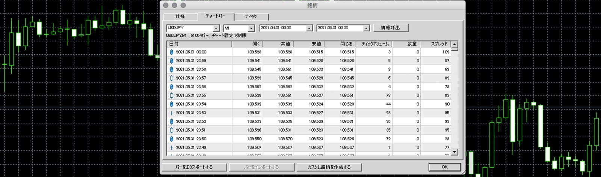This screenshot has height=177, width=601.
Task: Switch to the 仕様 tab
Action: (180, 16)
